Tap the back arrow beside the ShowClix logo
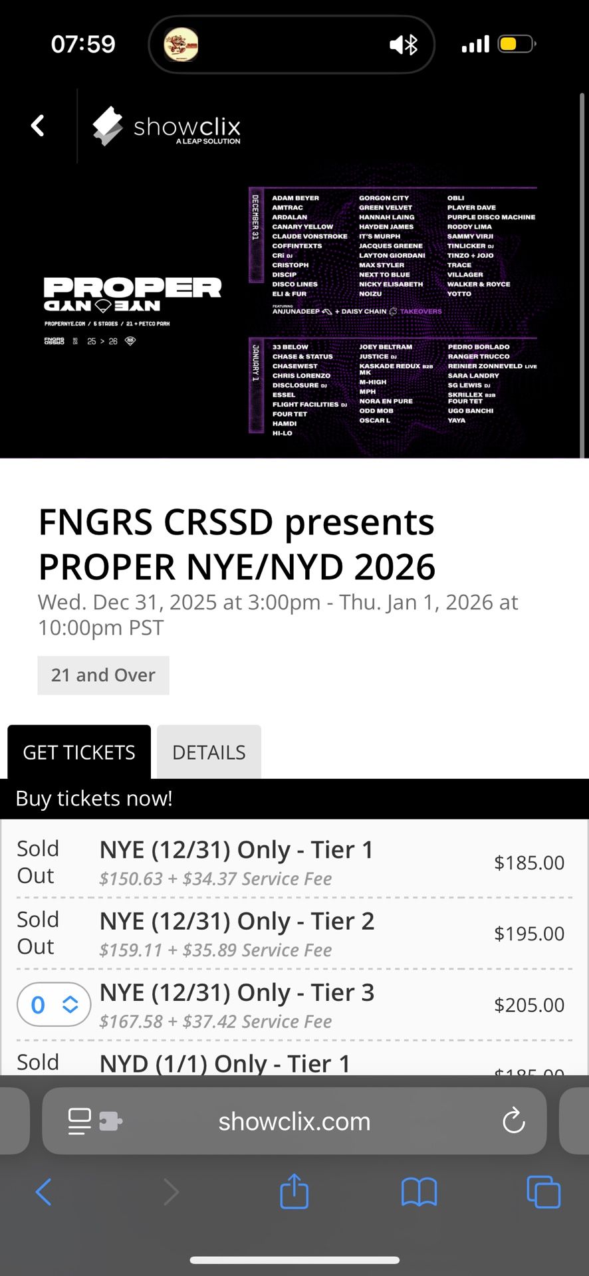 [x=38, y=126]
